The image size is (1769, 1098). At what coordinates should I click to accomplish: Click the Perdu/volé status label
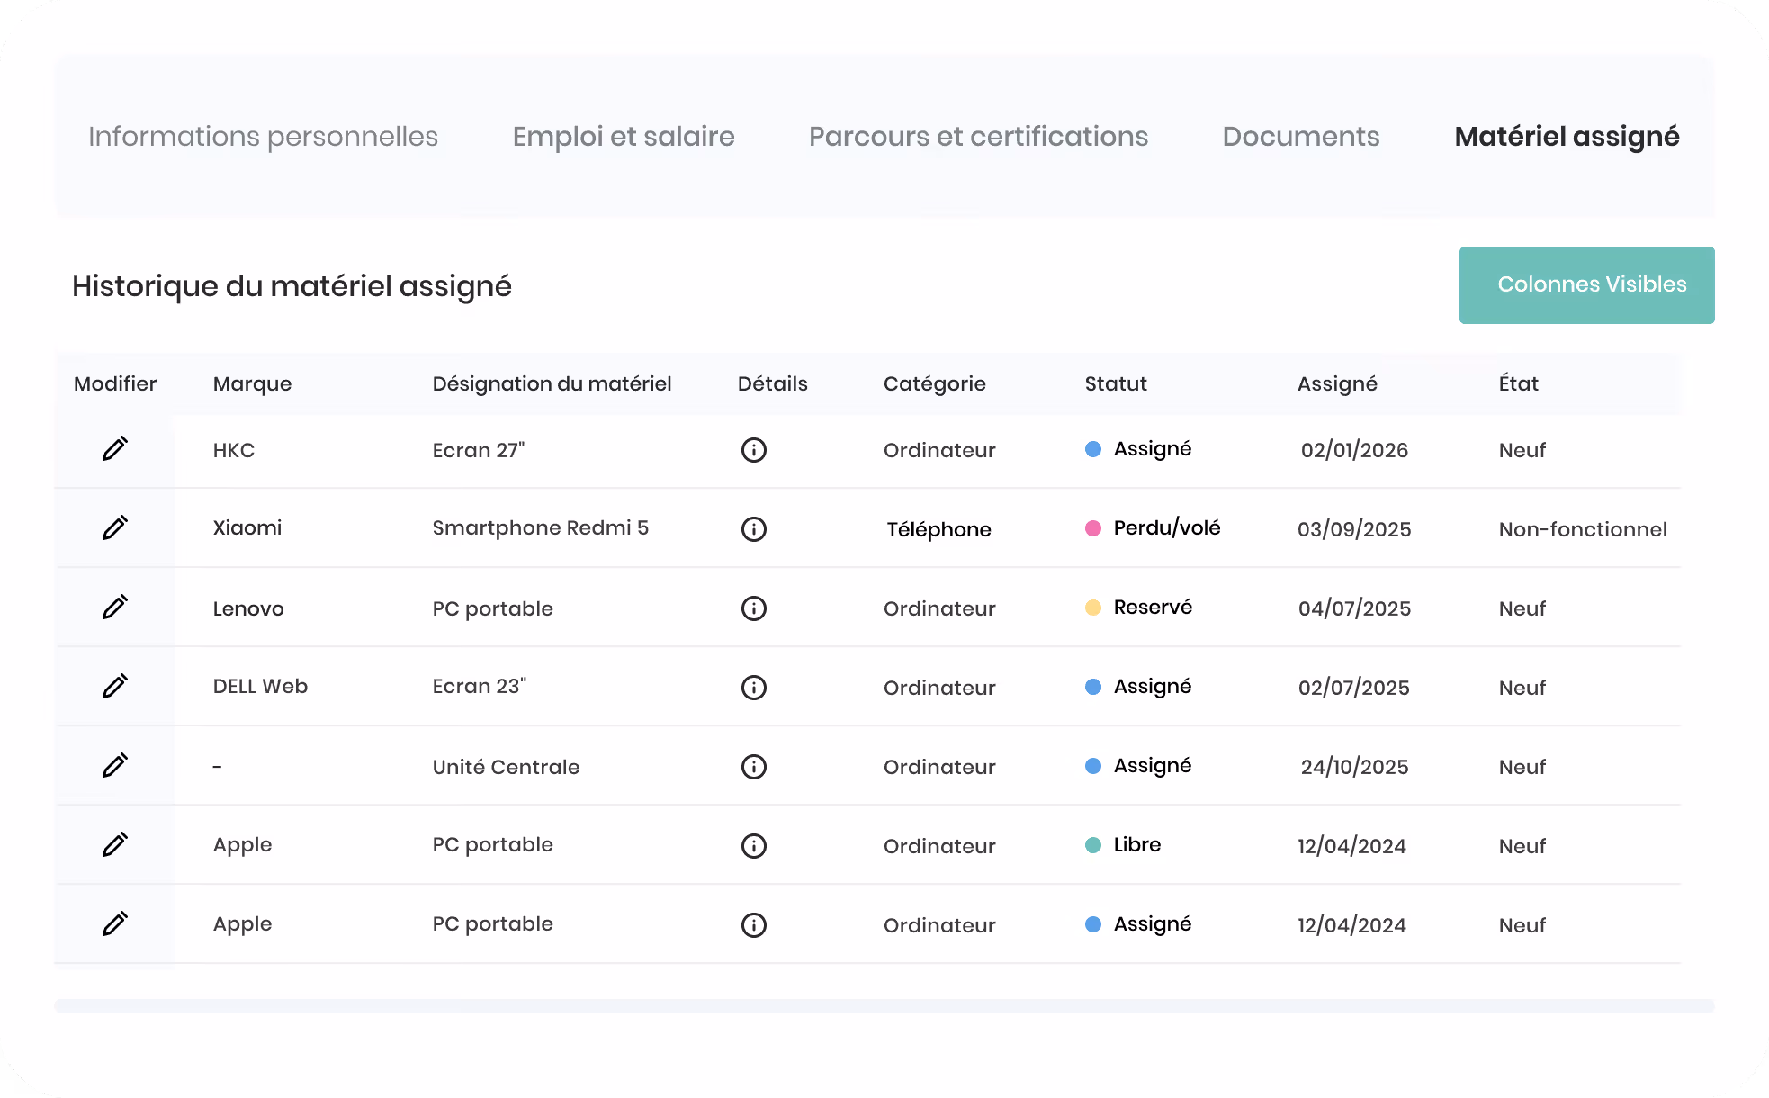[1167, 528]
